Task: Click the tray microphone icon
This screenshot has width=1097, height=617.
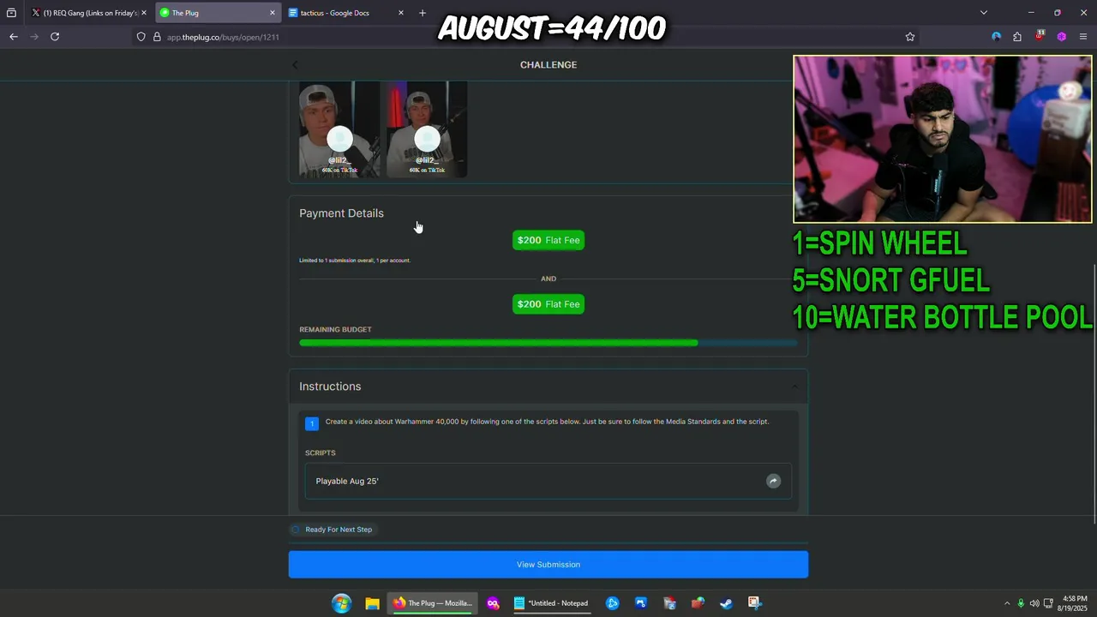Action: (1021, 603)
